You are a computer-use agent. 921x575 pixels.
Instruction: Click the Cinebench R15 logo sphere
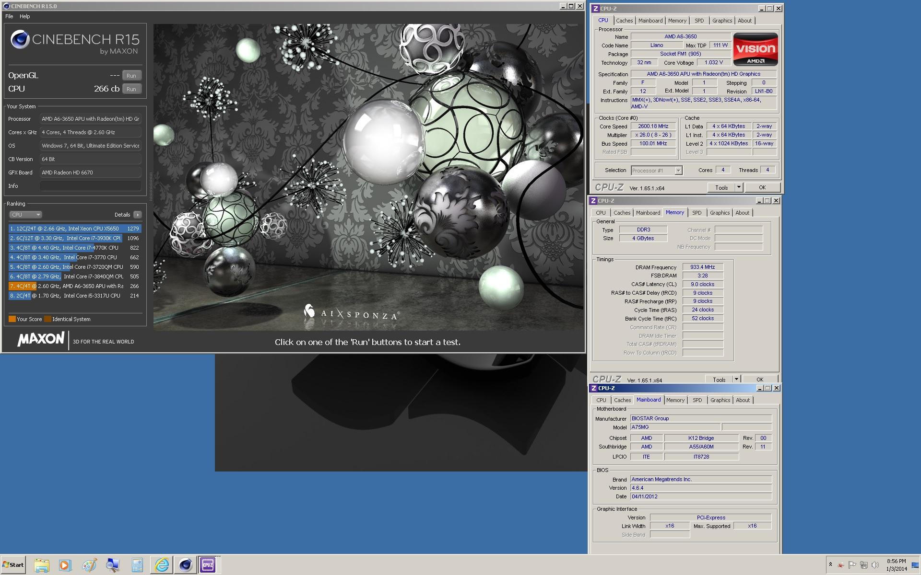pyautogui.click(x=20, y=39)
